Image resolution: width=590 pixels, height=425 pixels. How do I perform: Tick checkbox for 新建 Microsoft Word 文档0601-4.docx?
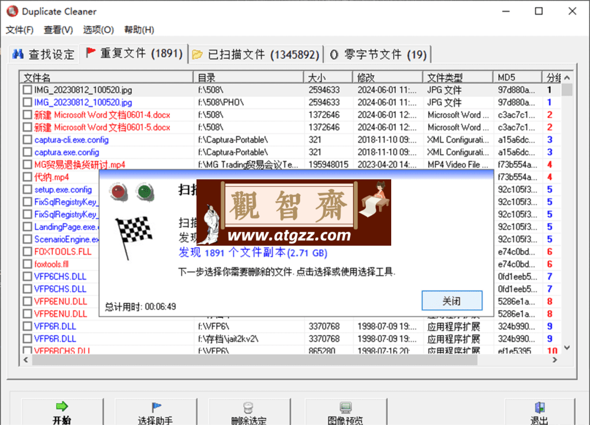pyautogui.click(x=27, y=115)
